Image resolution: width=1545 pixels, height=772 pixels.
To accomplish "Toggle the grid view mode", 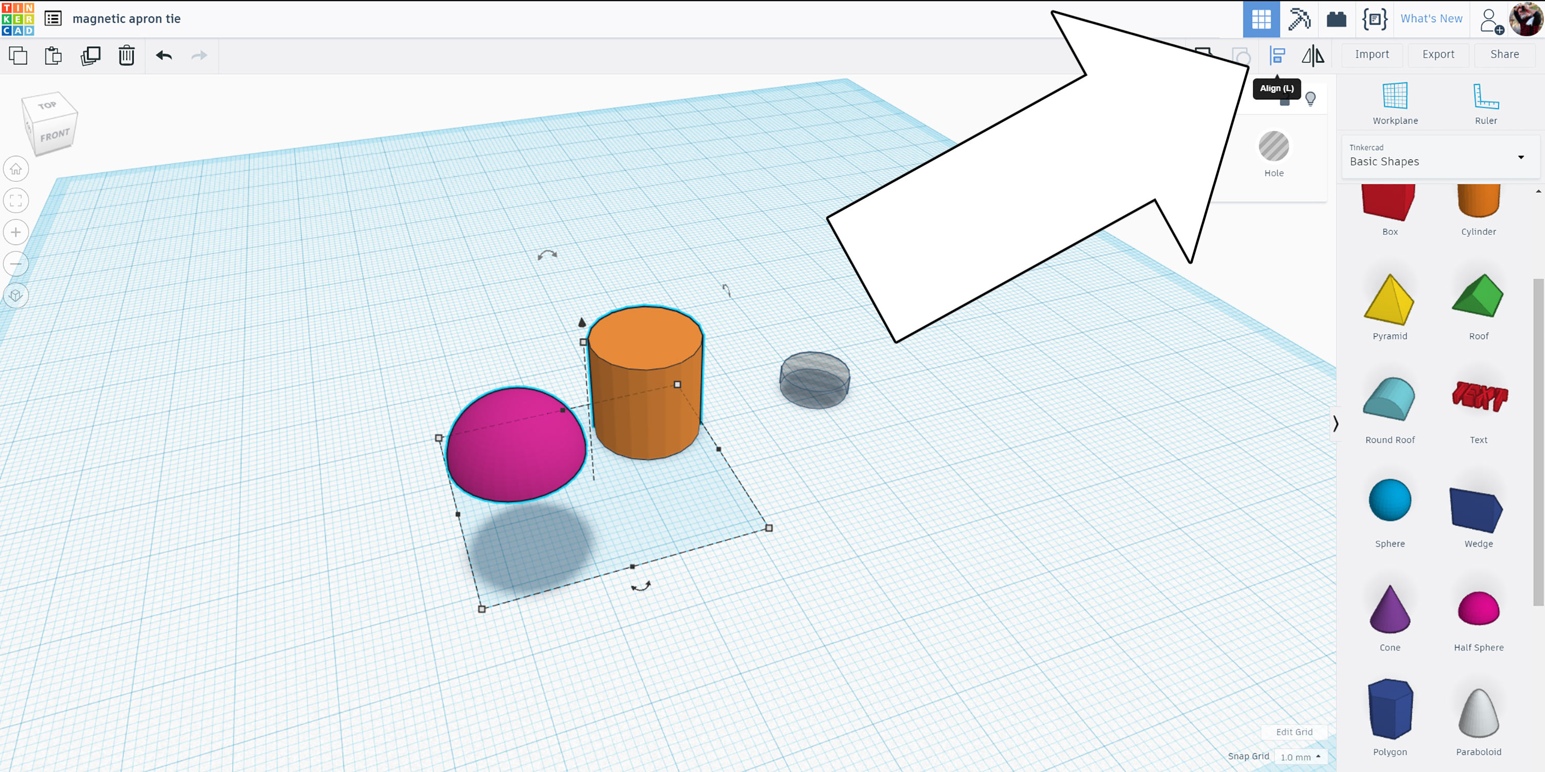I will (x=1262, y=19).
